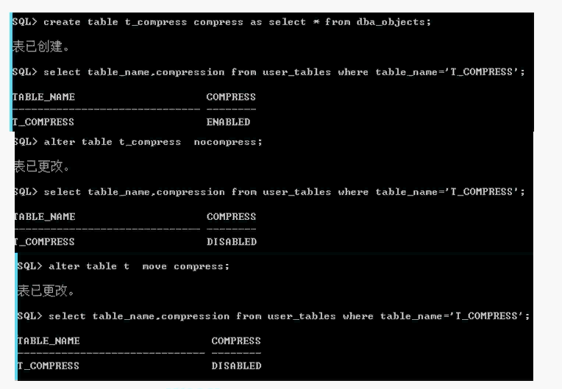
Task: Click the first select table_name,compression query
Action: click(268, 72)
